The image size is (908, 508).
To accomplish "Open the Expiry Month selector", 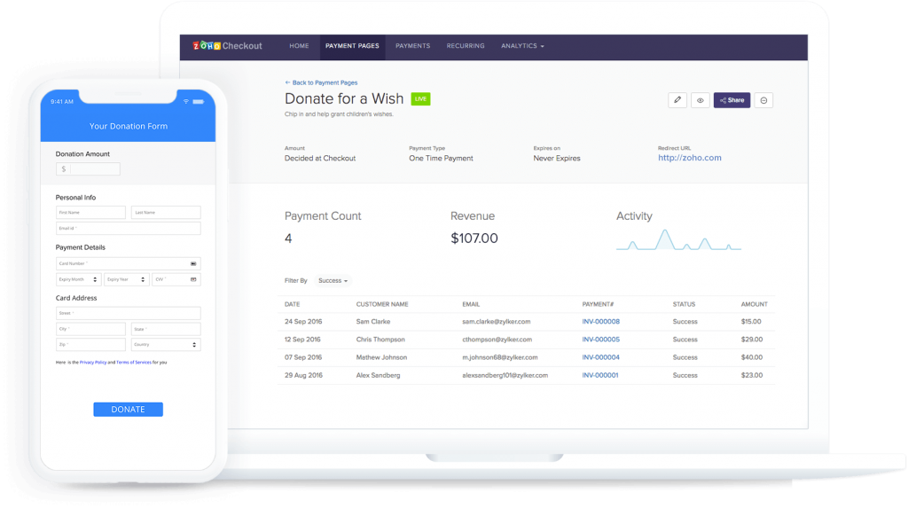I will click(78, 279).
